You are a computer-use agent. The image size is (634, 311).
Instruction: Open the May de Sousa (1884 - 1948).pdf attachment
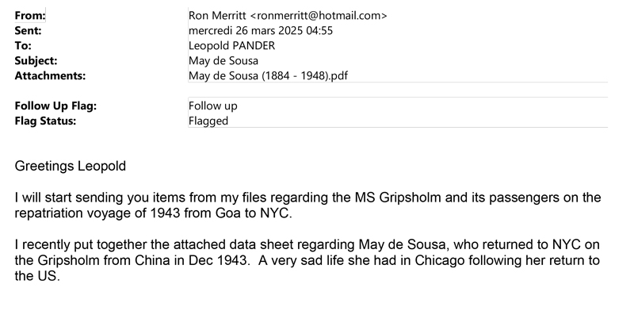click(x=268, y=75)
